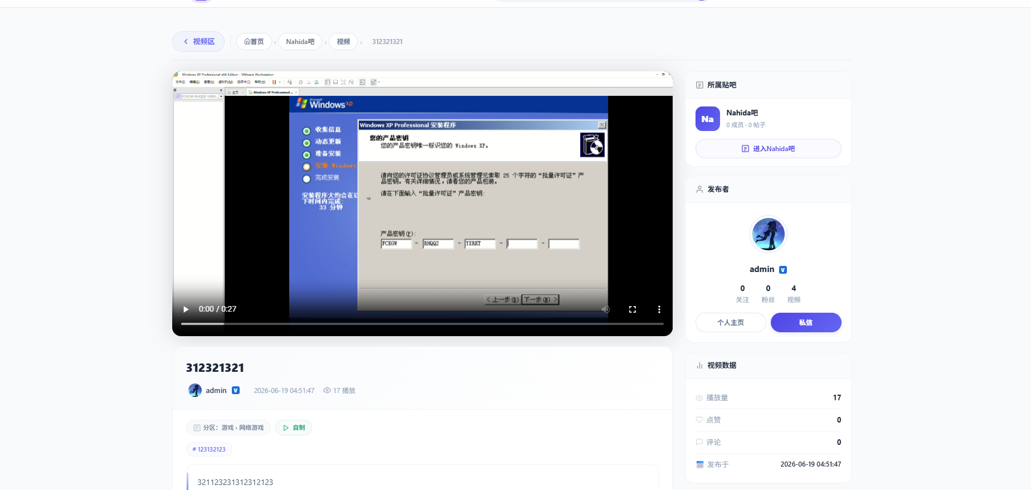Click the admin name in 发布者 card
1031x490 pixels.
pos(762,269)
